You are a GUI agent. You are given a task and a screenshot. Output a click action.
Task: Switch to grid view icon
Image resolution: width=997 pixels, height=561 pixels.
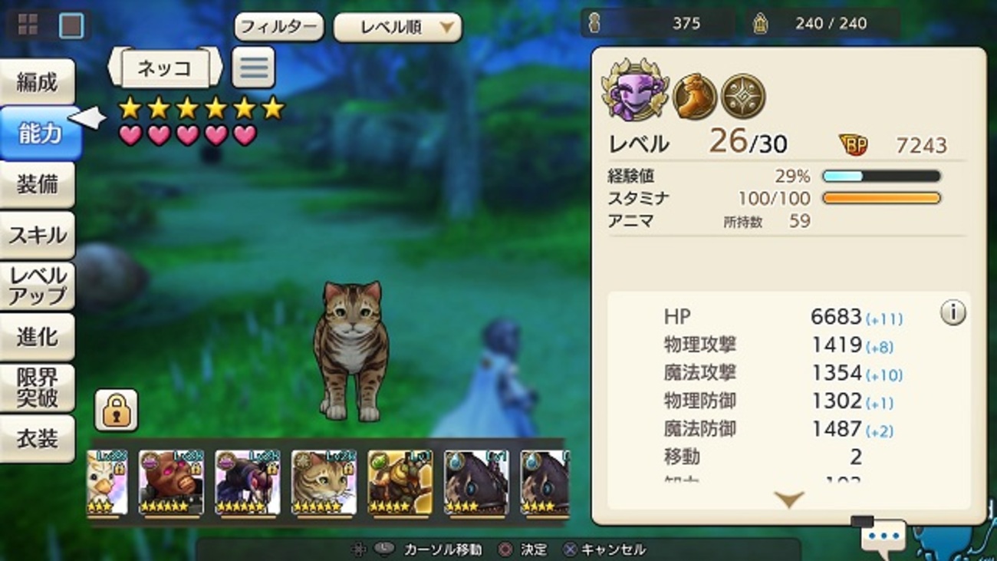coord(28,25)
